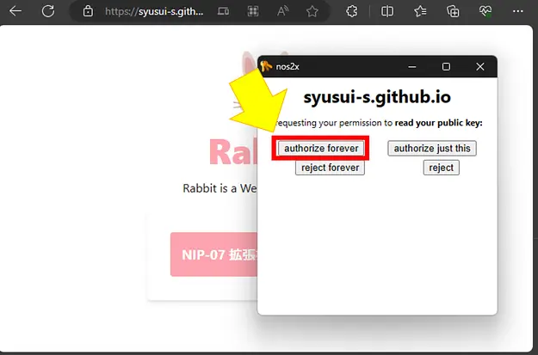Click the "reject forever" button
538x355 pixels.
pos(330,168)
